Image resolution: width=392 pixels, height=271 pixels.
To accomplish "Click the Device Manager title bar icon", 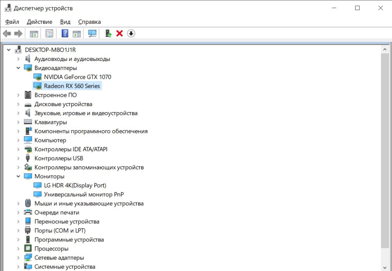I will tap(8, 8).
